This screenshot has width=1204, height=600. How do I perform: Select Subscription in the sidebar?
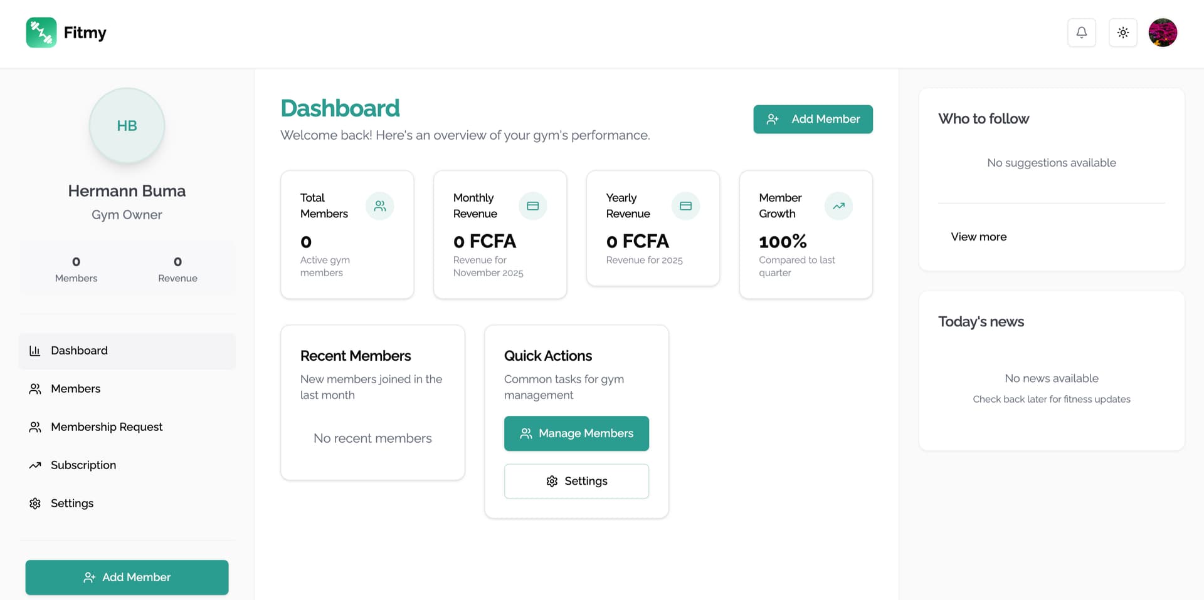coord(83,465)
